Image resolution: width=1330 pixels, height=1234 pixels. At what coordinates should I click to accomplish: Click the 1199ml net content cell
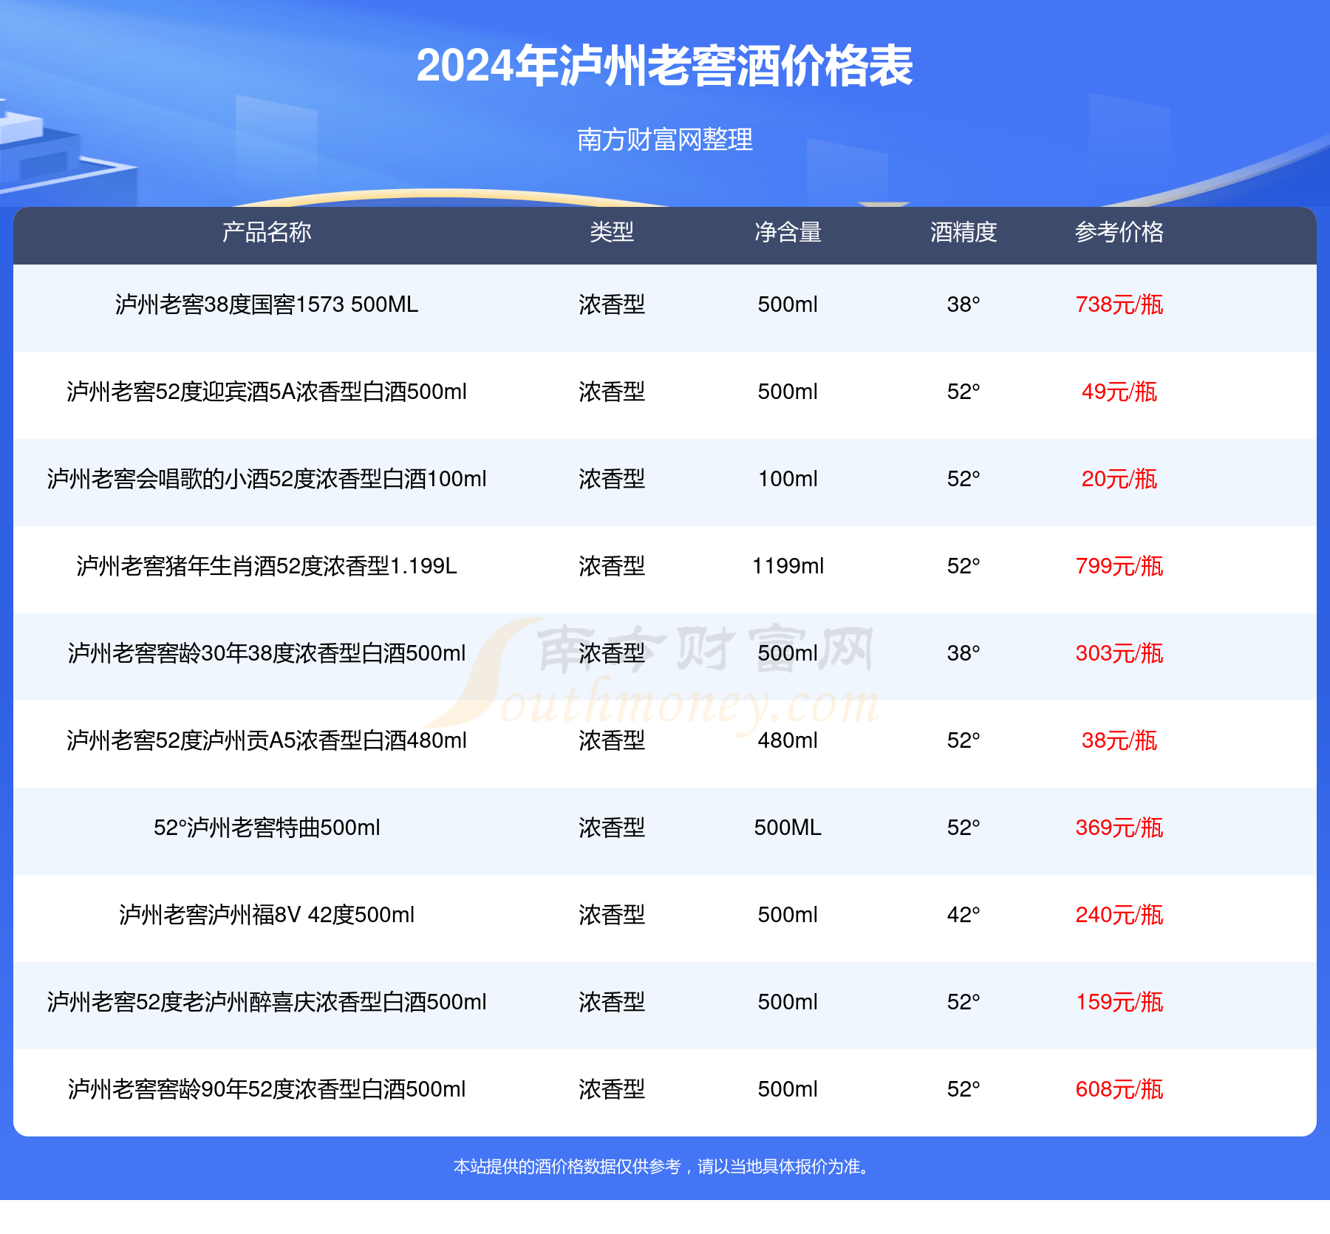coord(788,566)
